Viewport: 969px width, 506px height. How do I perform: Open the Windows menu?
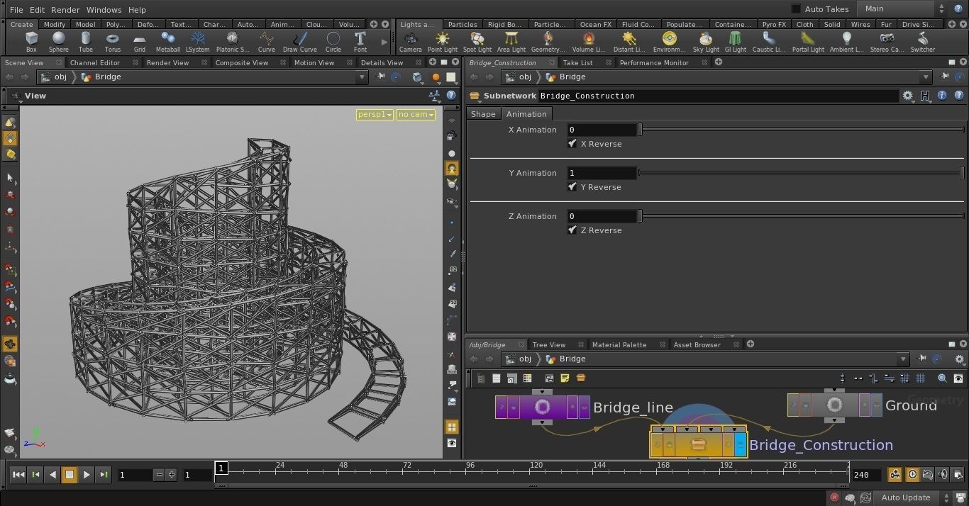click(104, 10)
